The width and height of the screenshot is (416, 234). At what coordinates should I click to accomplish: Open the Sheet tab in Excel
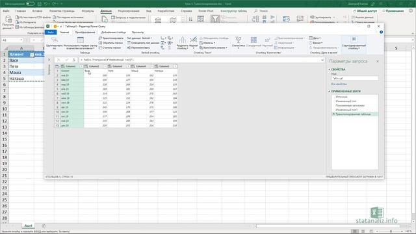pos(28,226)
